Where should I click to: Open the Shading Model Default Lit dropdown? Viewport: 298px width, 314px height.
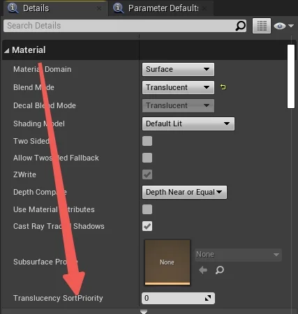point(188,124)
